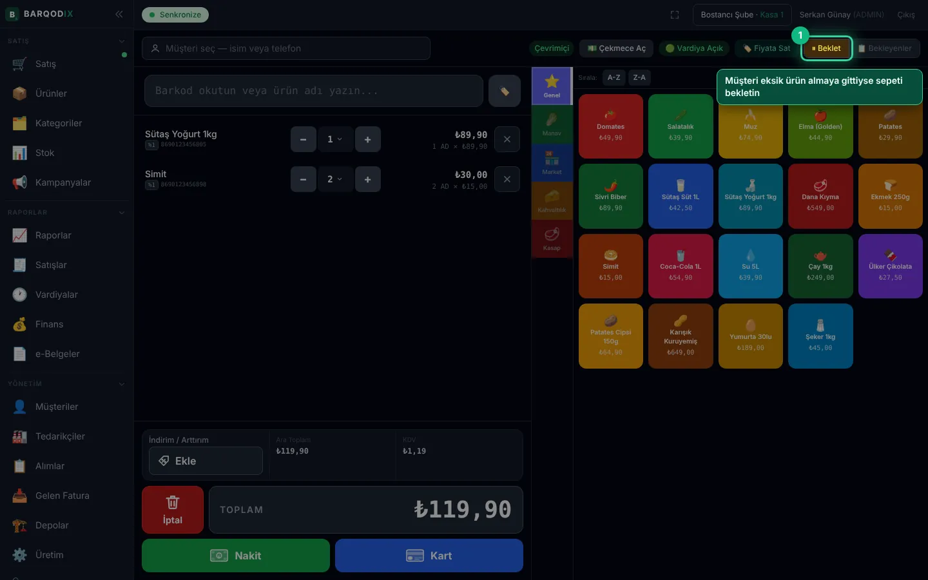Click the Vardiyalar clock icon

click(x=20, y=295)
